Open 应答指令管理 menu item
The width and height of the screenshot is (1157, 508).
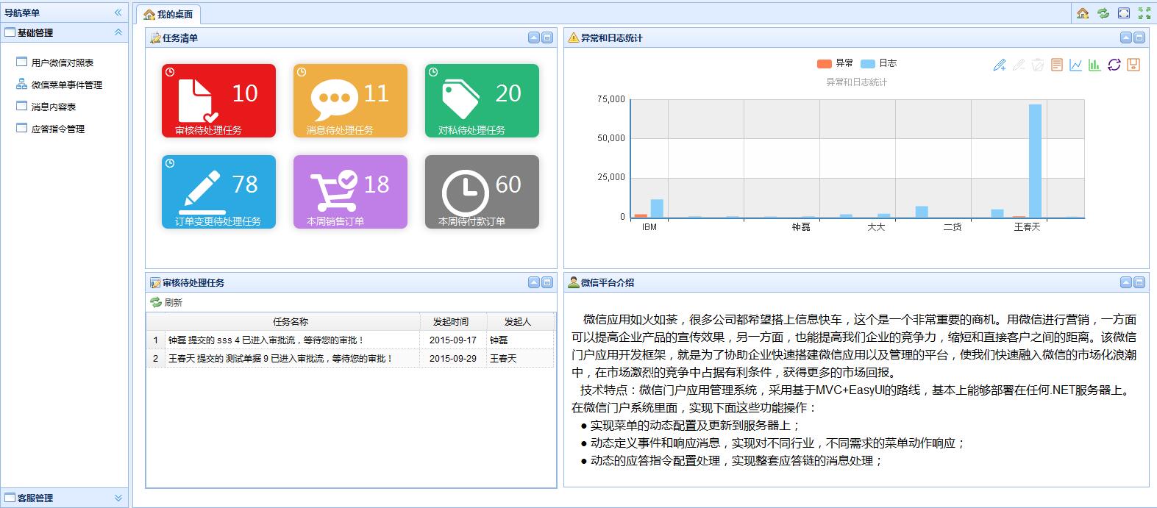58,129
